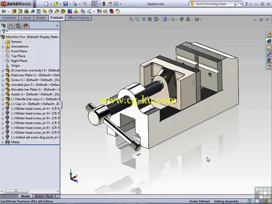This screenshot has width=272, height=204.
Task: Switch to the Motion Study 1 tab
Action: coord(45,196)
